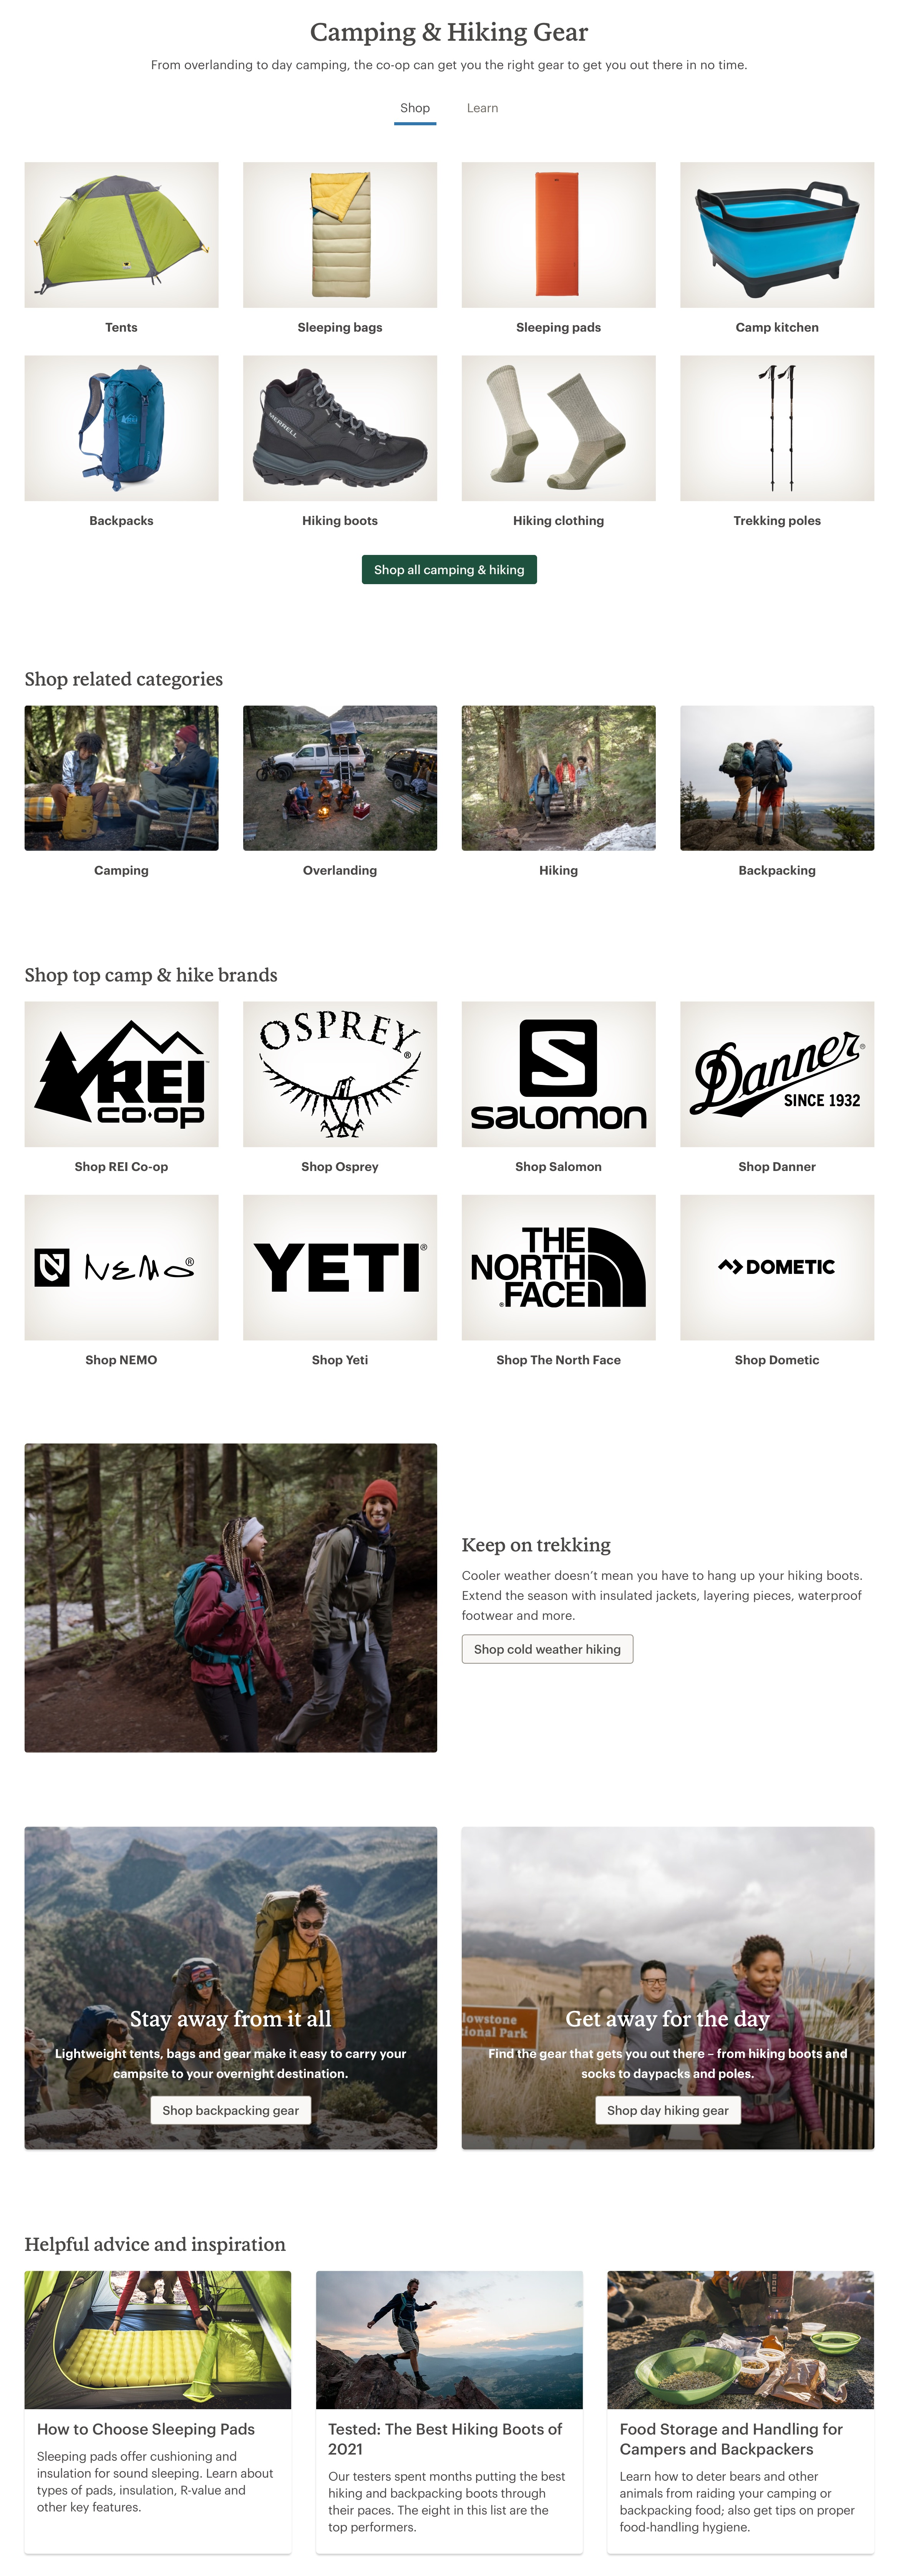Screen dimensions: 899x2576
Task: Click the Dometic brand logo
Action: 777,1267
